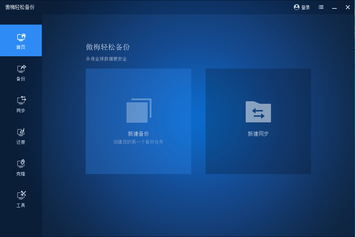Open the 首页 home sidebar tab
The image size is (355, 237).
pyautogui.click(x=21, y=40)
